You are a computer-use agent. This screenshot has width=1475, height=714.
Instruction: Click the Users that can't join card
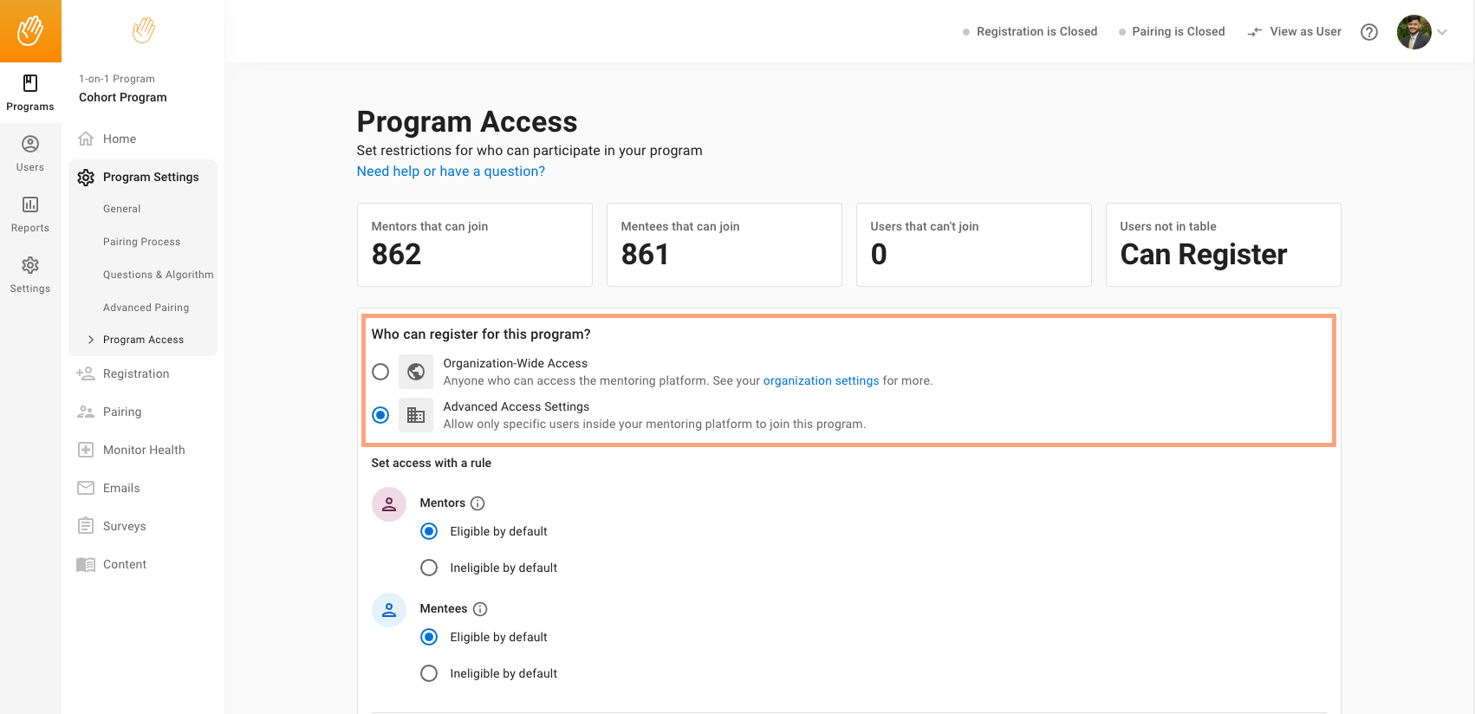point(974,244)
